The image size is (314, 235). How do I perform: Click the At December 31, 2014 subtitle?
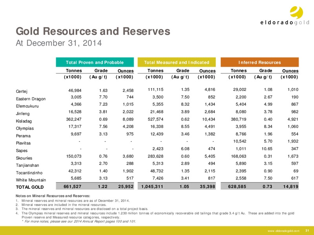58,43
